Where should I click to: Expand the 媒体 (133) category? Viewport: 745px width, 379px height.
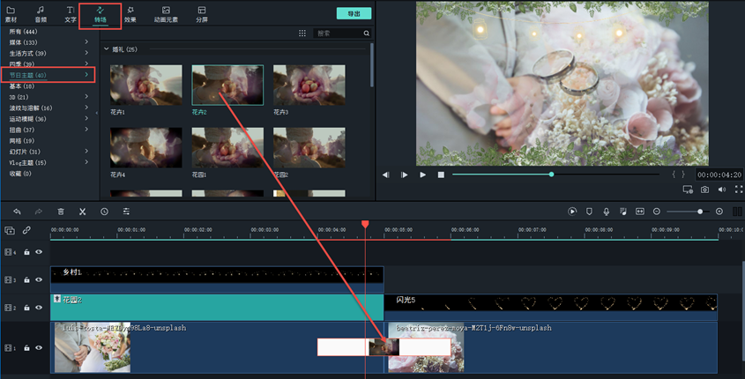click(86, 42)
